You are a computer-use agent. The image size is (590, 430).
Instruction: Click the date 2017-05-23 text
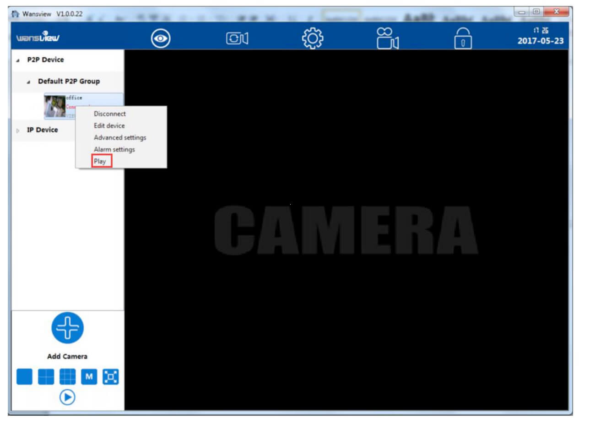pos(541,41)
